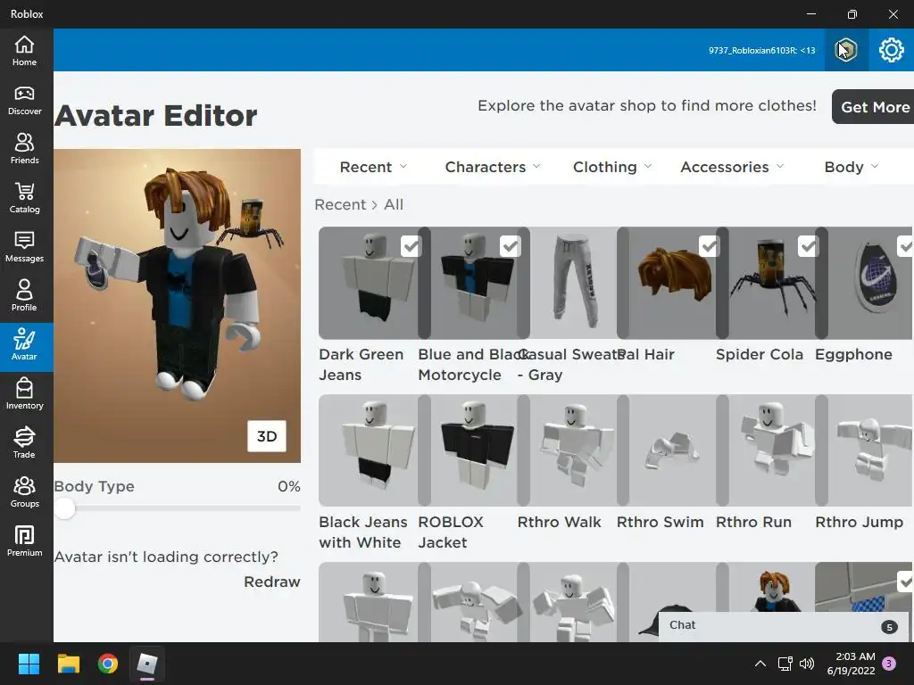
Task: Open the Inventory backpack icon
Action: 24,394
